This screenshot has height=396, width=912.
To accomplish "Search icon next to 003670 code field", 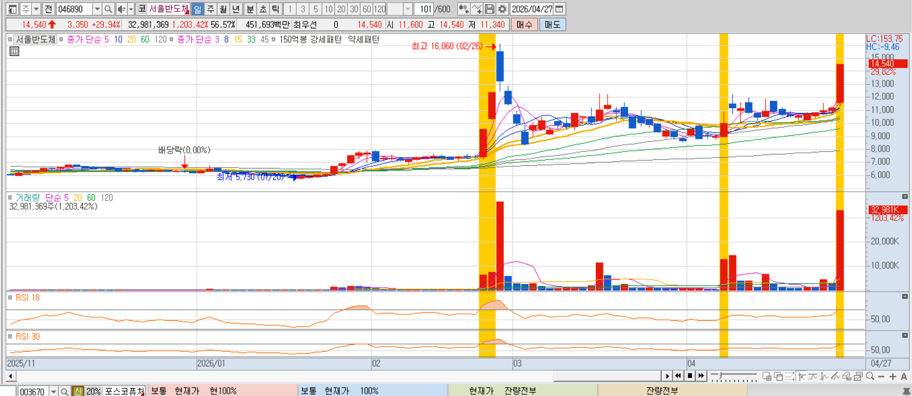I will [x=65, y=391].
